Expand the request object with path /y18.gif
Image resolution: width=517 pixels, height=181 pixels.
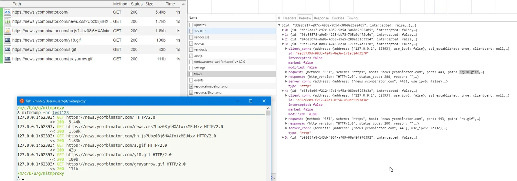coord(286,72)
